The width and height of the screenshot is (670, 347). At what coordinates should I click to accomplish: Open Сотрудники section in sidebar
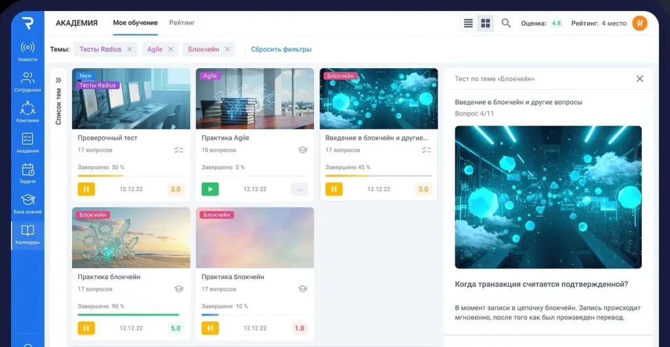(x=27, y=82)
